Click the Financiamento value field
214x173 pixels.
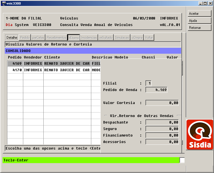point(162,135)
